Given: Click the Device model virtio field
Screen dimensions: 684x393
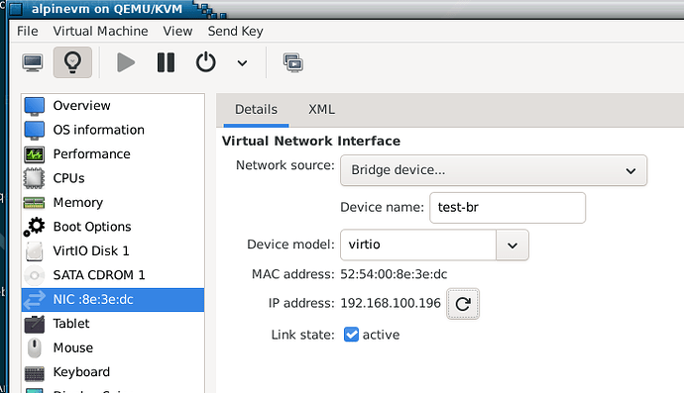Looking at the screenshot, I should coord(418,245).
